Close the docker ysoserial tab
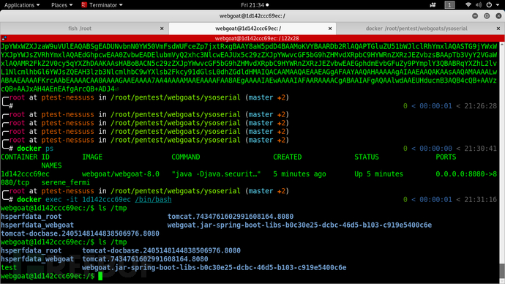The width and height of the screenshot is (505, 284). (x=498, y=29)
